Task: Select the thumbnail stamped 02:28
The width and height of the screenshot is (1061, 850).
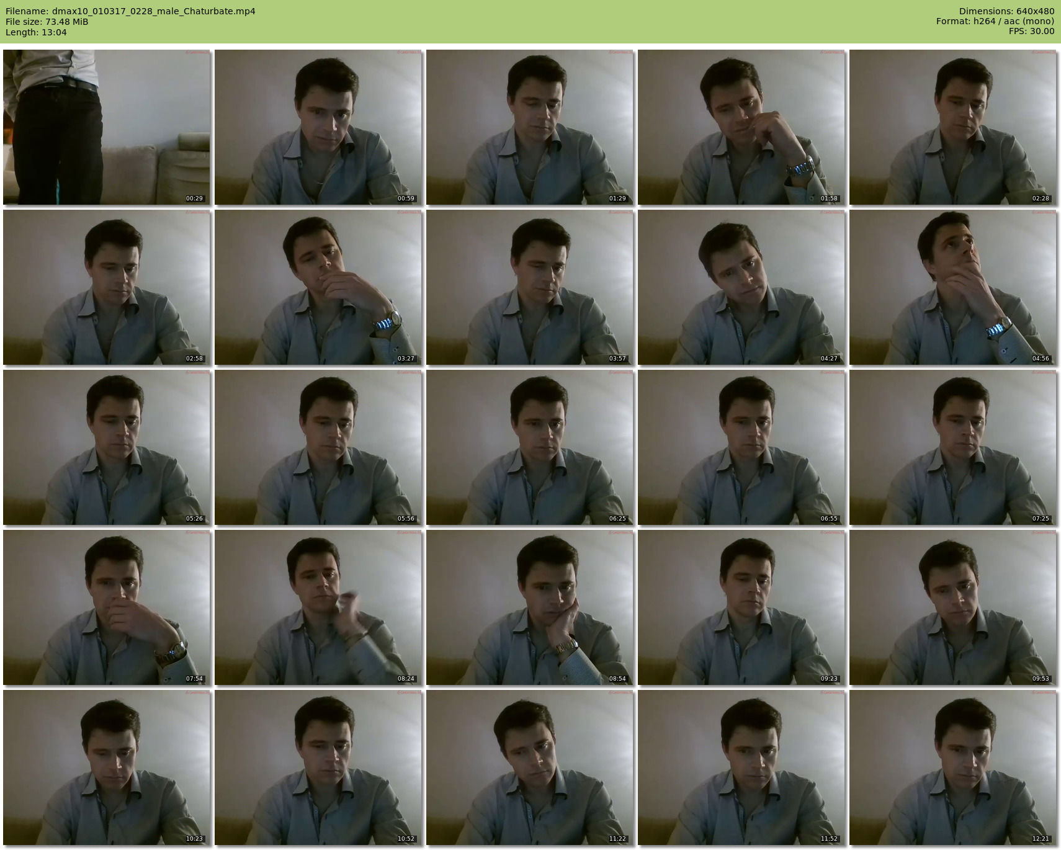Action: 952,127
